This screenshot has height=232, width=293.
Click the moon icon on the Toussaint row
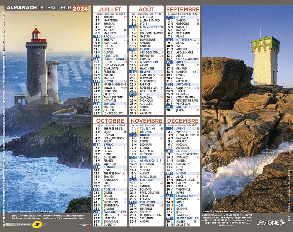click(x=161, y=129)
